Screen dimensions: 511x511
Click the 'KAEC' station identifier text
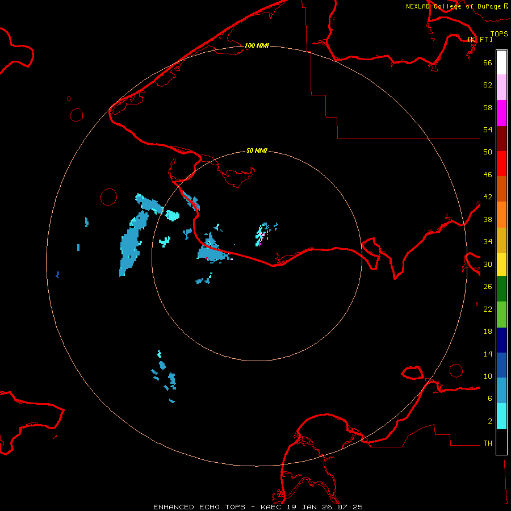pos(271,507)
